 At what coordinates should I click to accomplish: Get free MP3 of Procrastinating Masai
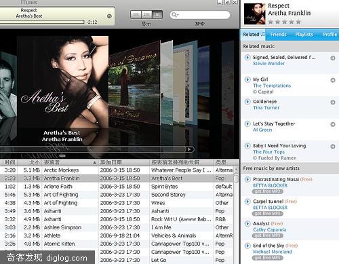[268, 191]
